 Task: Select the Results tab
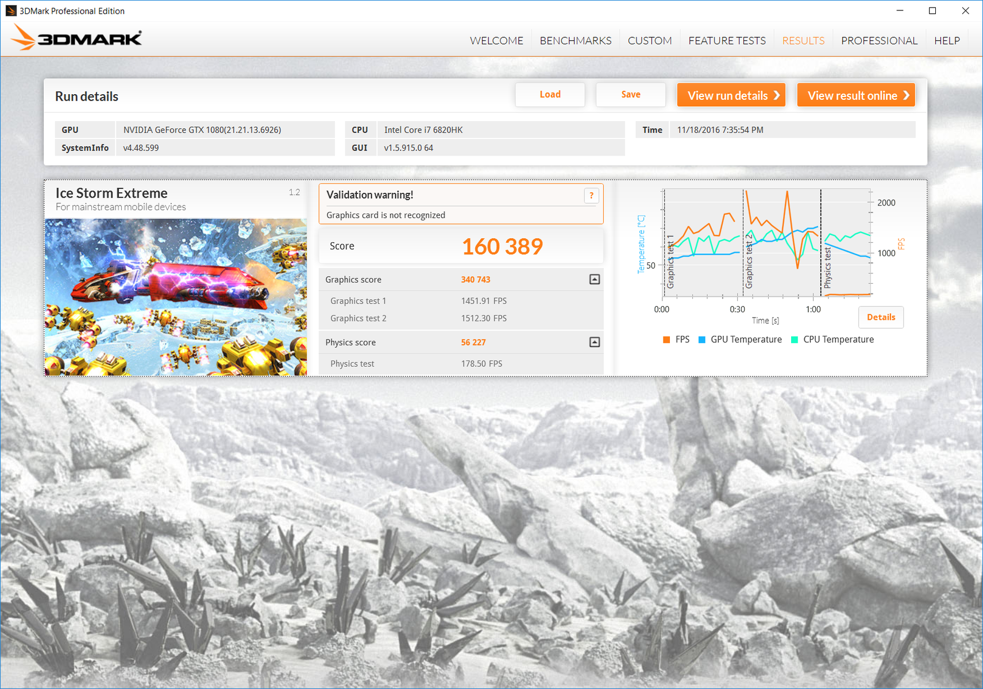point(803,41)
